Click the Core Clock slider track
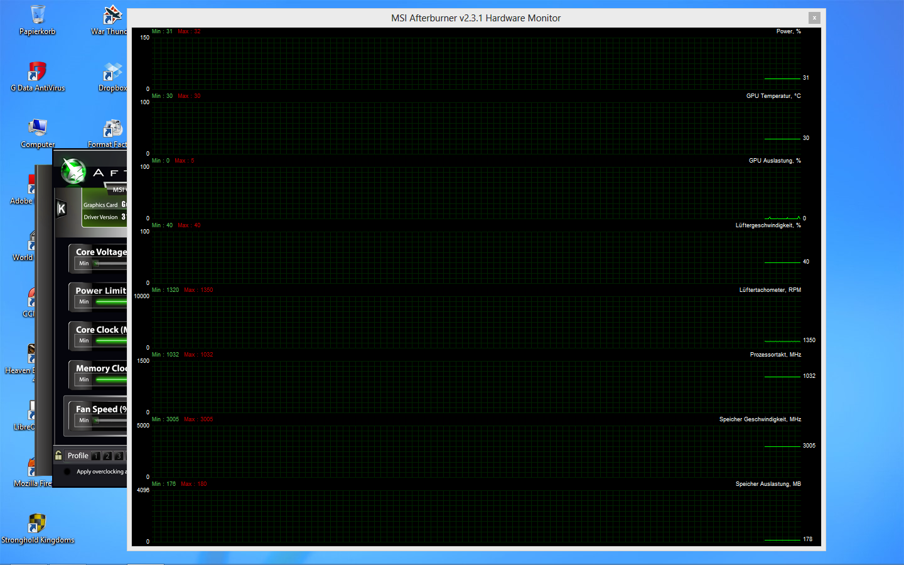The height and width of the screenshot is (565, 904). tap(110, 341)
